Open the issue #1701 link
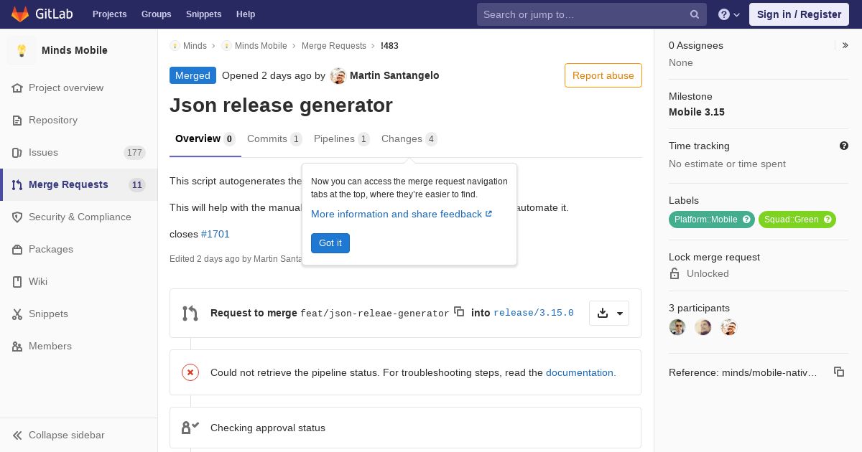This screenshot has height=452, width=862. coord(215,234)
